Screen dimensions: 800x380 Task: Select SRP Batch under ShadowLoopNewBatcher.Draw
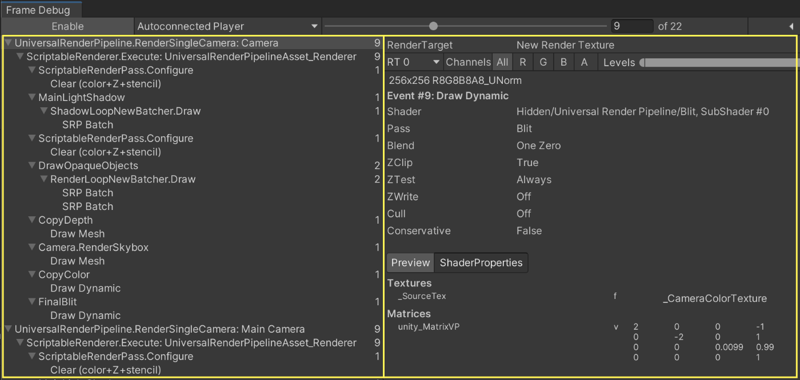[87, 124]
